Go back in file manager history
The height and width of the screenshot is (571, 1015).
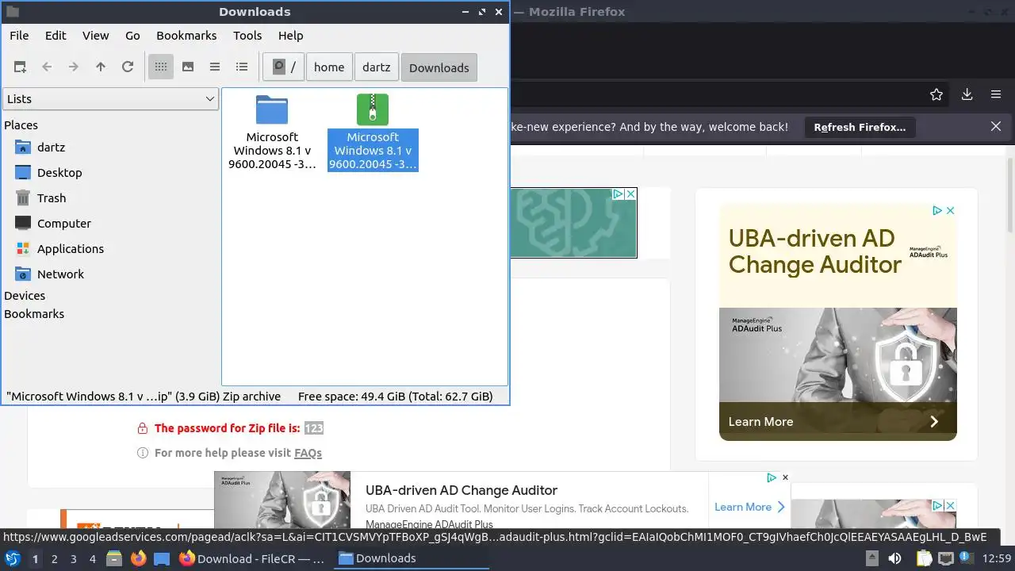[47, 67]
